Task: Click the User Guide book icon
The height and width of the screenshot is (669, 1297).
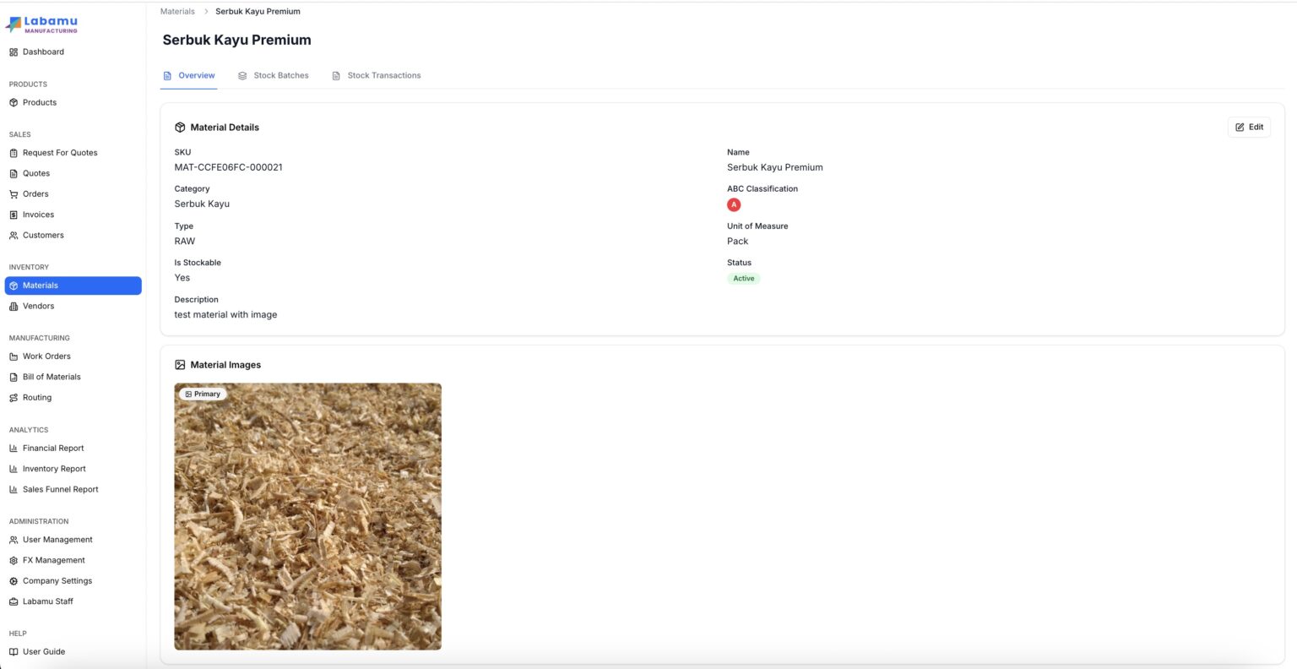Action: pyautogui.click(x=14, y=652)
